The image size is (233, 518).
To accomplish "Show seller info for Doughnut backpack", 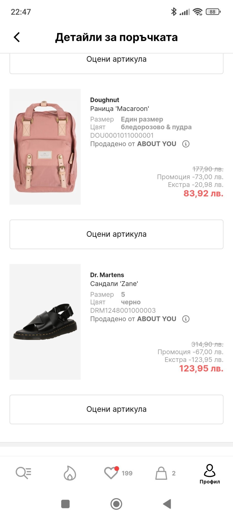I will [x=186, y=144].
